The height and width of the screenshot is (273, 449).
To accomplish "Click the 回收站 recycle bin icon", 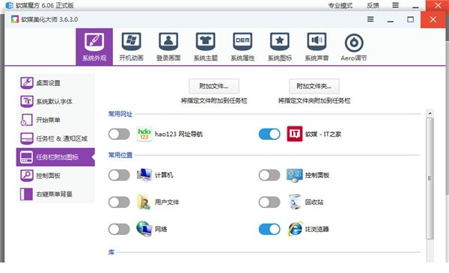I will point(295,202).
